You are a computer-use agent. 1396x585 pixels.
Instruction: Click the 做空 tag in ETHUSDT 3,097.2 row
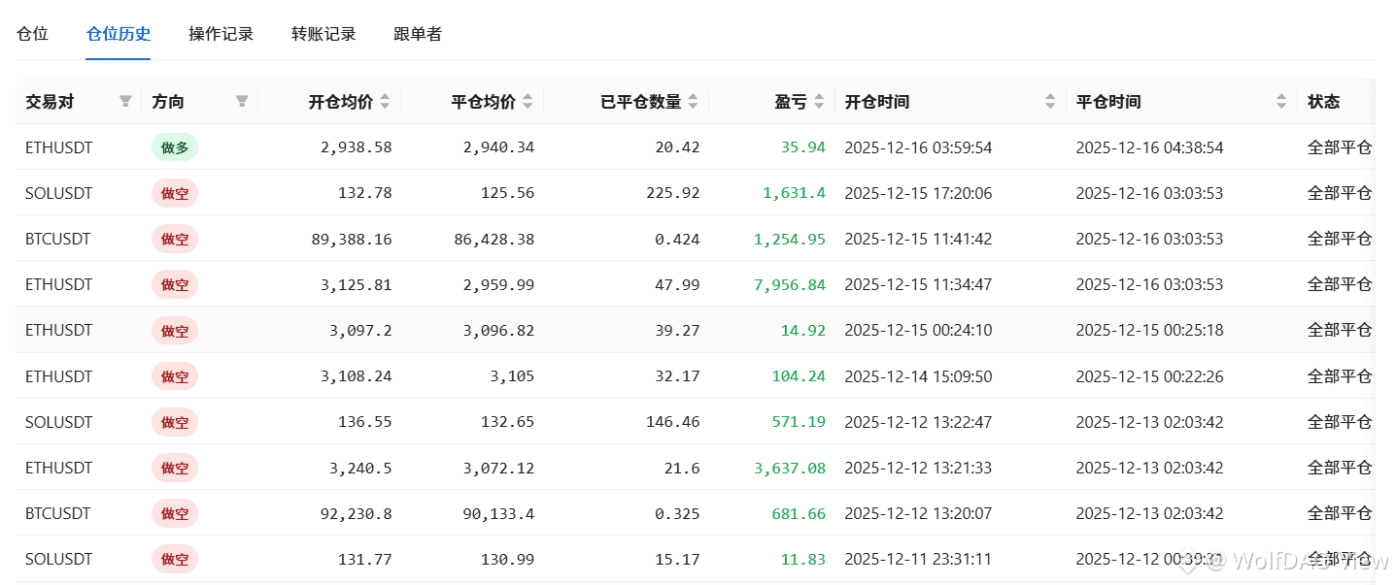[175, 330]
